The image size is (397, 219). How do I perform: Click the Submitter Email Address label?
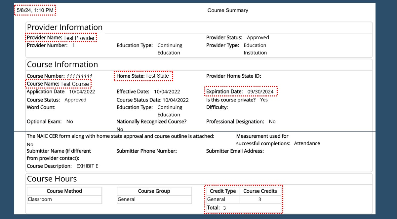point(235,151)
